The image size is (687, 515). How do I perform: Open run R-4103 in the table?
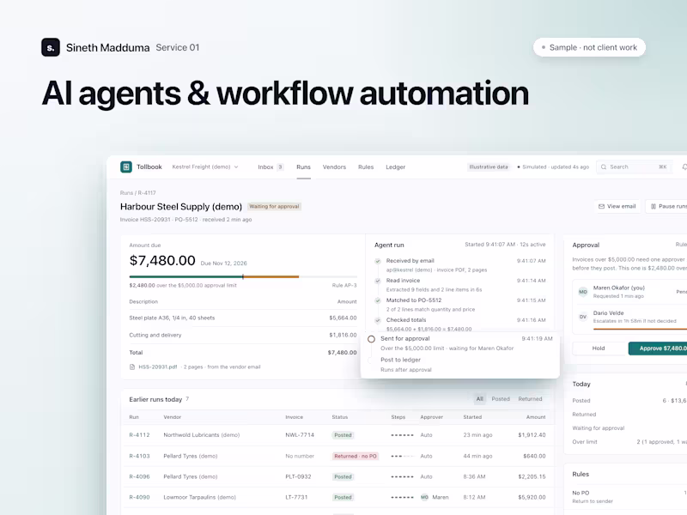pyautogui.click(x=139, y=457)
